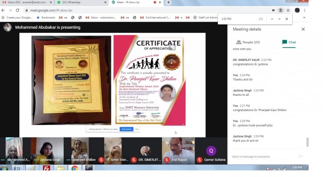Close the Meeting details panel
Screen dimensions: 323x177
(x=303, y=29)
